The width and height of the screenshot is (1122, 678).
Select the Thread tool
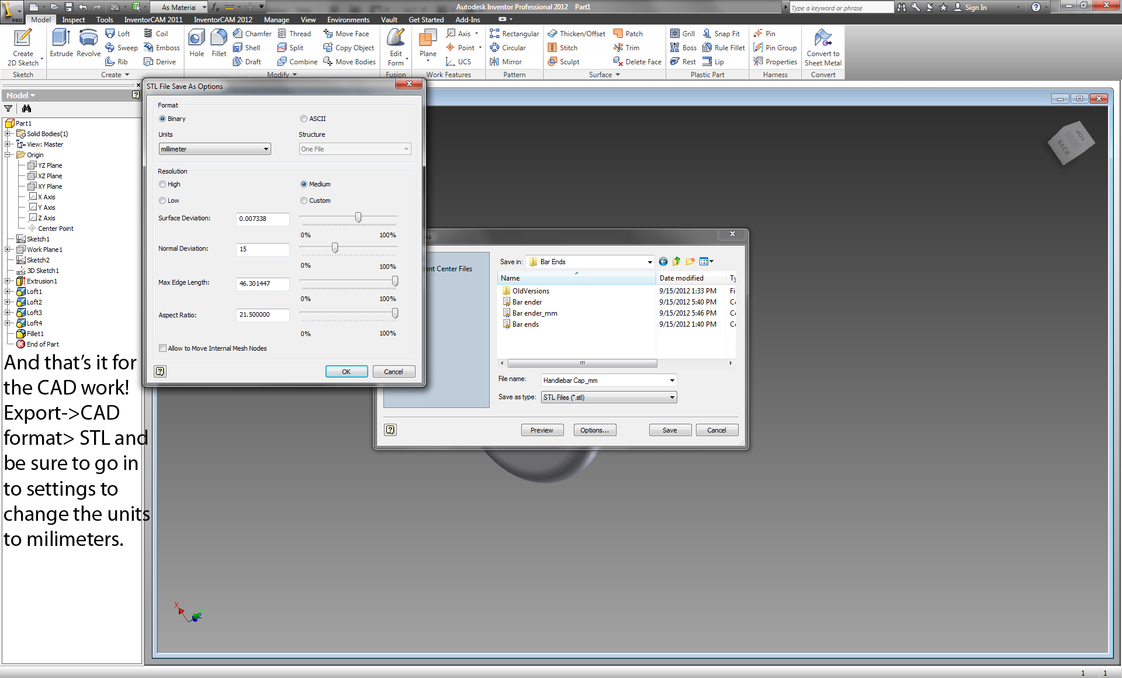pos(294,34)
